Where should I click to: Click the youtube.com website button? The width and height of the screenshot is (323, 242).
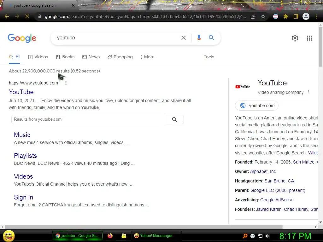[x=257, y=106]
